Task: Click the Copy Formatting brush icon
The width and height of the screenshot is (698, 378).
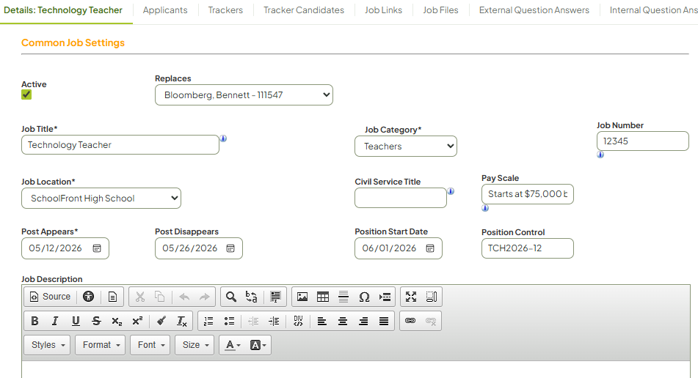Action: point(161,321)
